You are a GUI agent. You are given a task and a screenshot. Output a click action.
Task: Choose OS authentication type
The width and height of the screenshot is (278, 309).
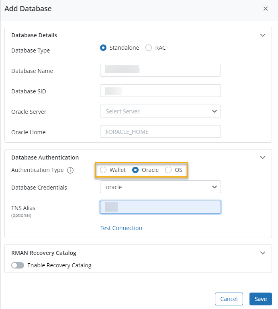pyautogui.click(x=169, y=170)
